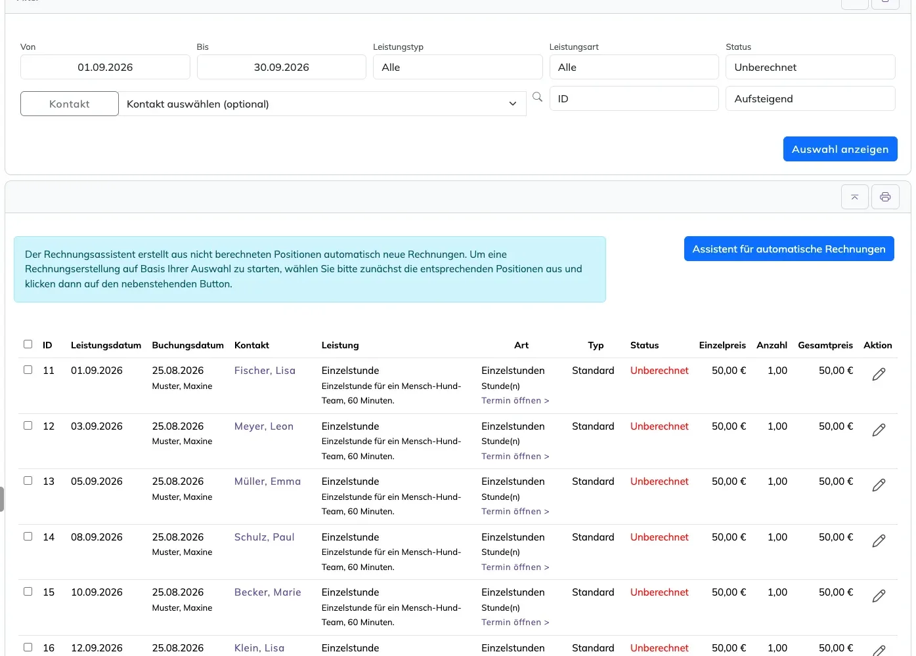Click the Gesamtpreis column header
The image size is (916, 656).
(825, 345)
